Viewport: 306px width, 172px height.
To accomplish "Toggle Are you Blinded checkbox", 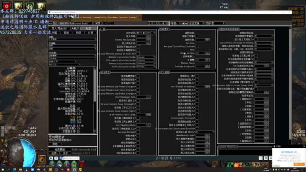I will click(x=138, y=132).
